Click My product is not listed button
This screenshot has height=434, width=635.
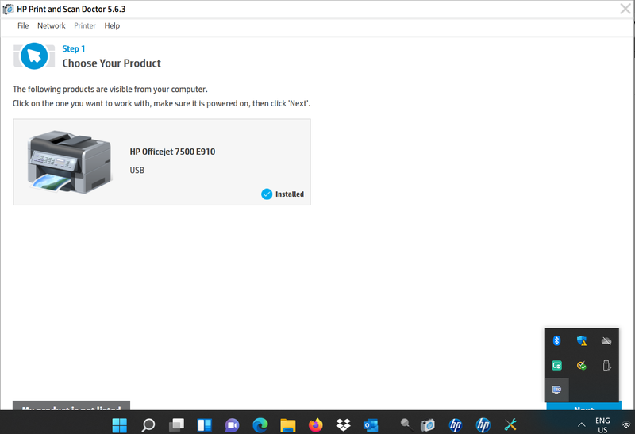[71, 405]
